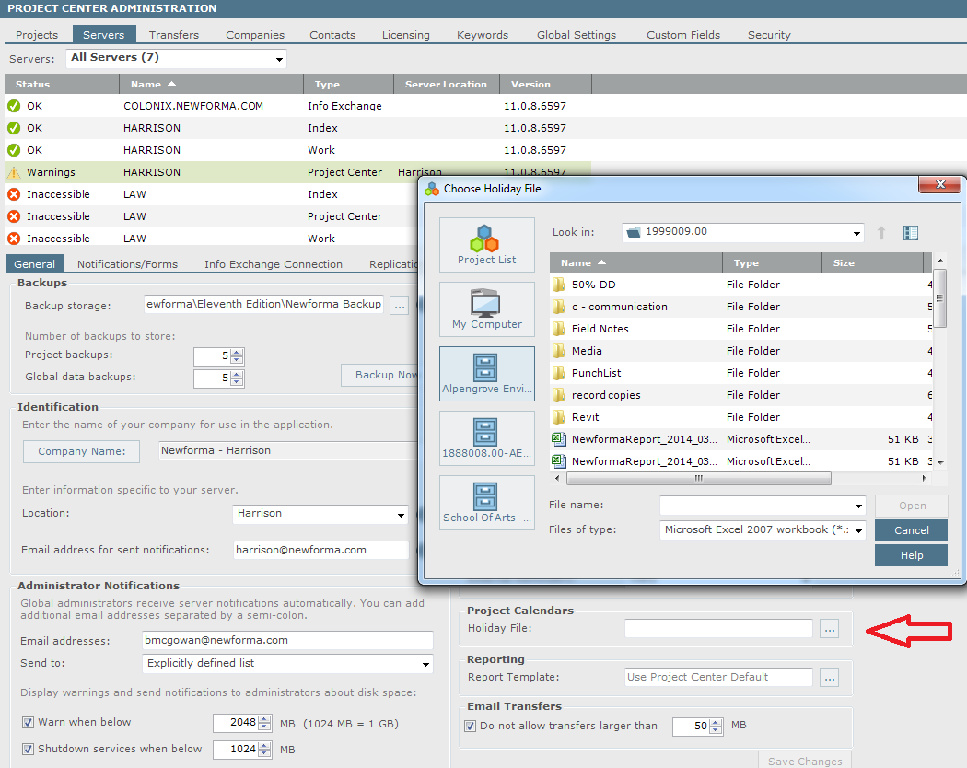Click the first NewformaReport Excel file icon
This screenshot has height=768, width=967.
558,439
